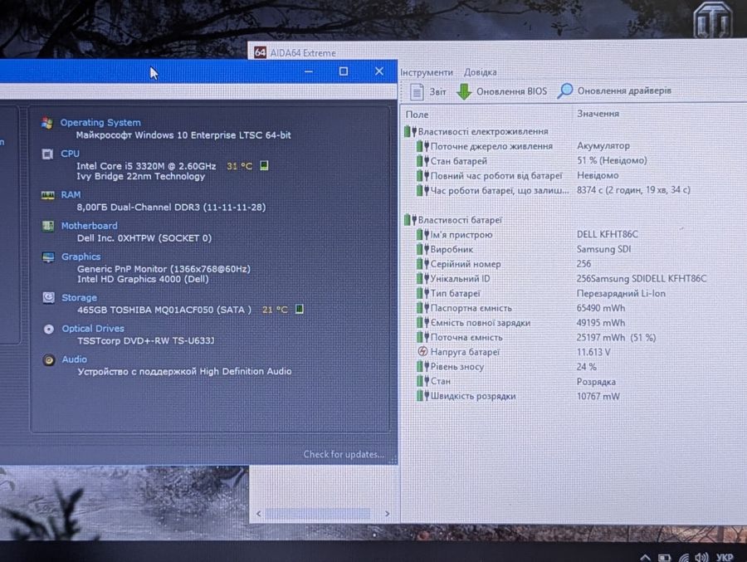Click the 11.613 V voltage value
747x562 pixels.
(x=593, y=352)
